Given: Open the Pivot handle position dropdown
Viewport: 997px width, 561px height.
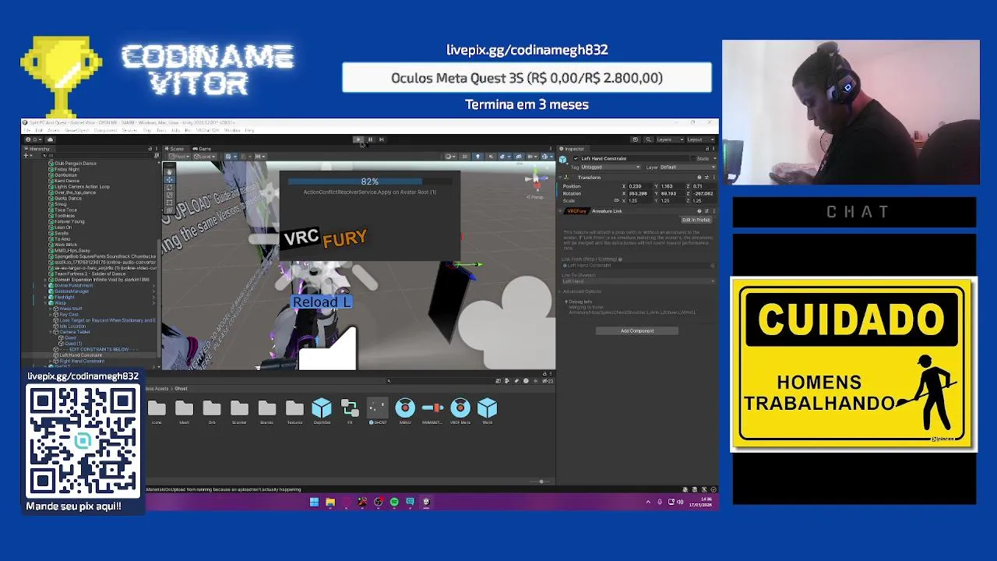Looking at the screenshot, I should [179, 157].
